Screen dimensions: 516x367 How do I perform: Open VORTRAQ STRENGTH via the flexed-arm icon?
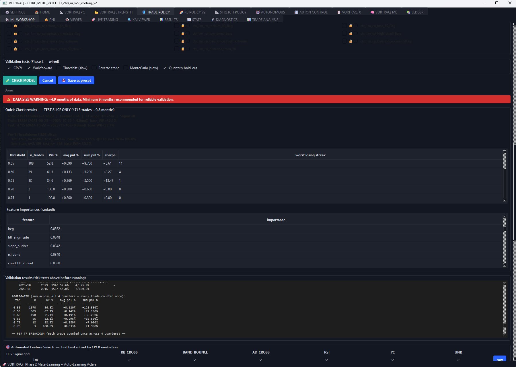tap(96, 12)
